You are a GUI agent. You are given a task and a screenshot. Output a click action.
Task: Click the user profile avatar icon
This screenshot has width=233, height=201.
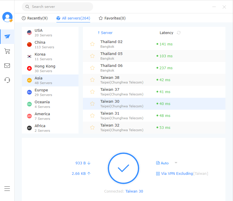pos(7,17)
